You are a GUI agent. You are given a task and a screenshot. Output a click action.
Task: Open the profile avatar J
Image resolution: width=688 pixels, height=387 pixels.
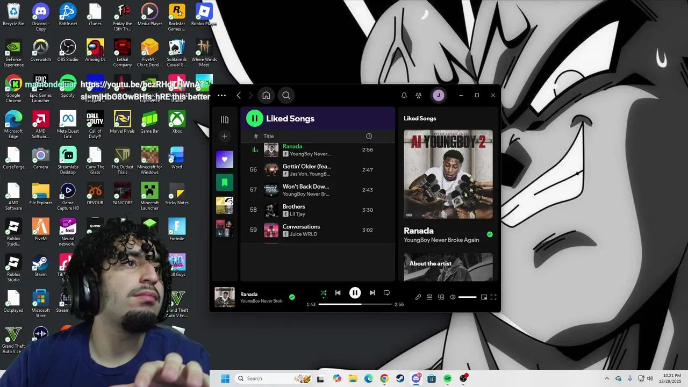click(438, 96)
